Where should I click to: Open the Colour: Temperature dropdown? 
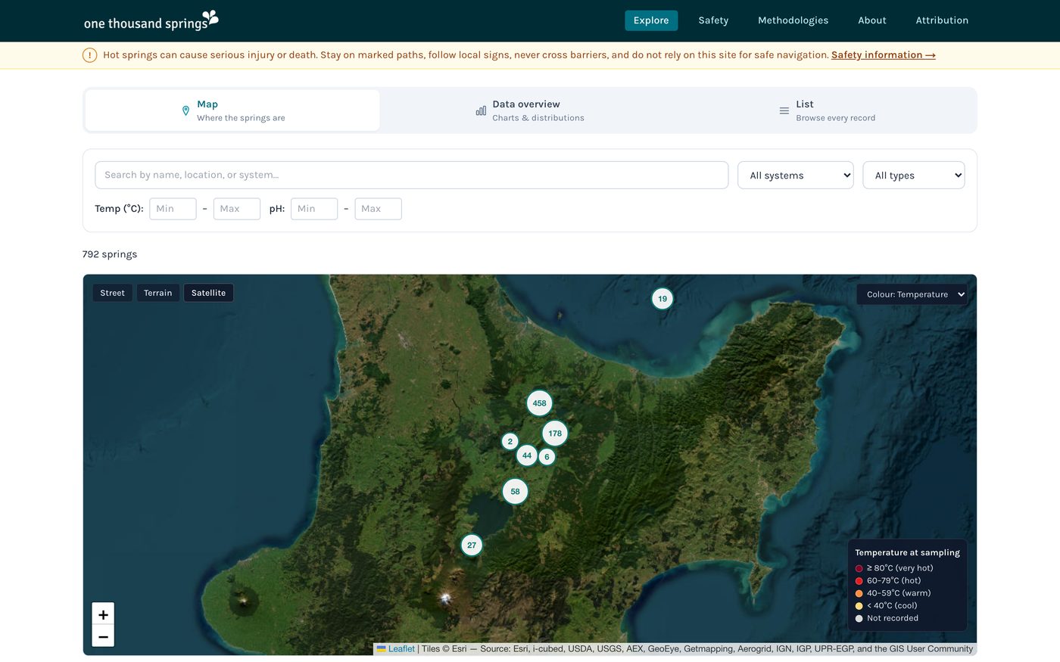point(912,294)
